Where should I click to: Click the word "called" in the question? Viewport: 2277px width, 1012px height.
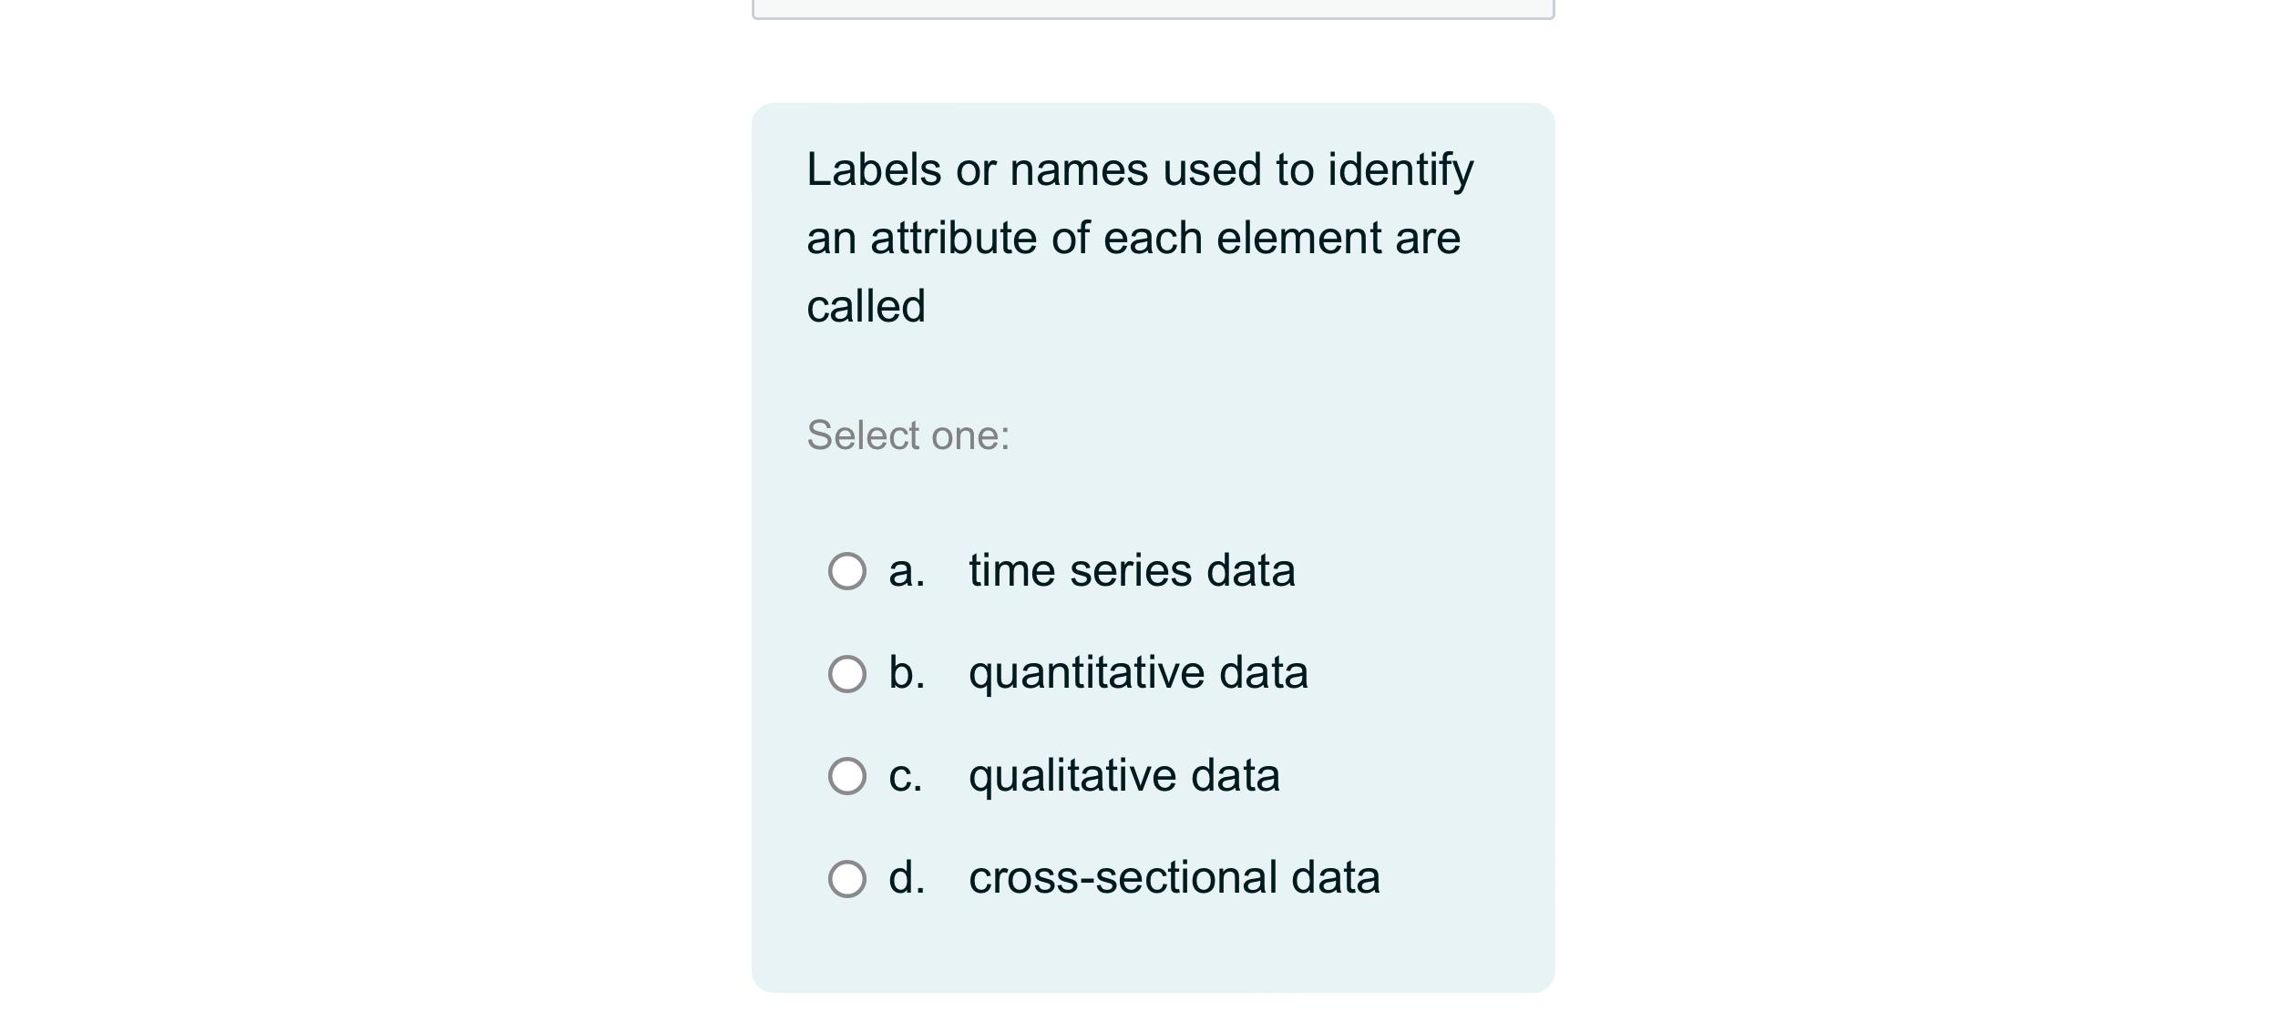866,307
